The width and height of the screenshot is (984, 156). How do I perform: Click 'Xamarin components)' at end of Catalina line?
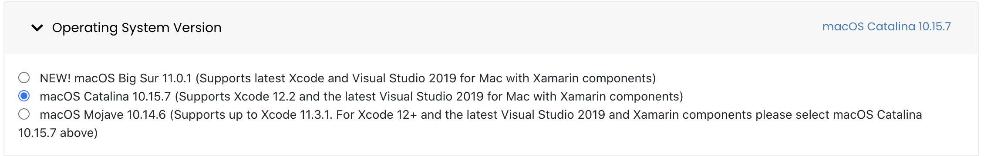(621, 96)
